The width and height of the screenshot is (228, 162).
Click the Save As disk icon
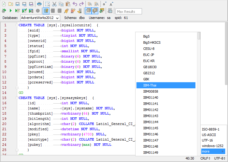coord(24,4)
